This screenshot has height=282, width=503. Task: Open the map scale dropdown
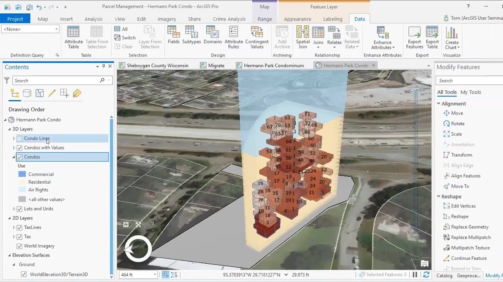point(155,275)
